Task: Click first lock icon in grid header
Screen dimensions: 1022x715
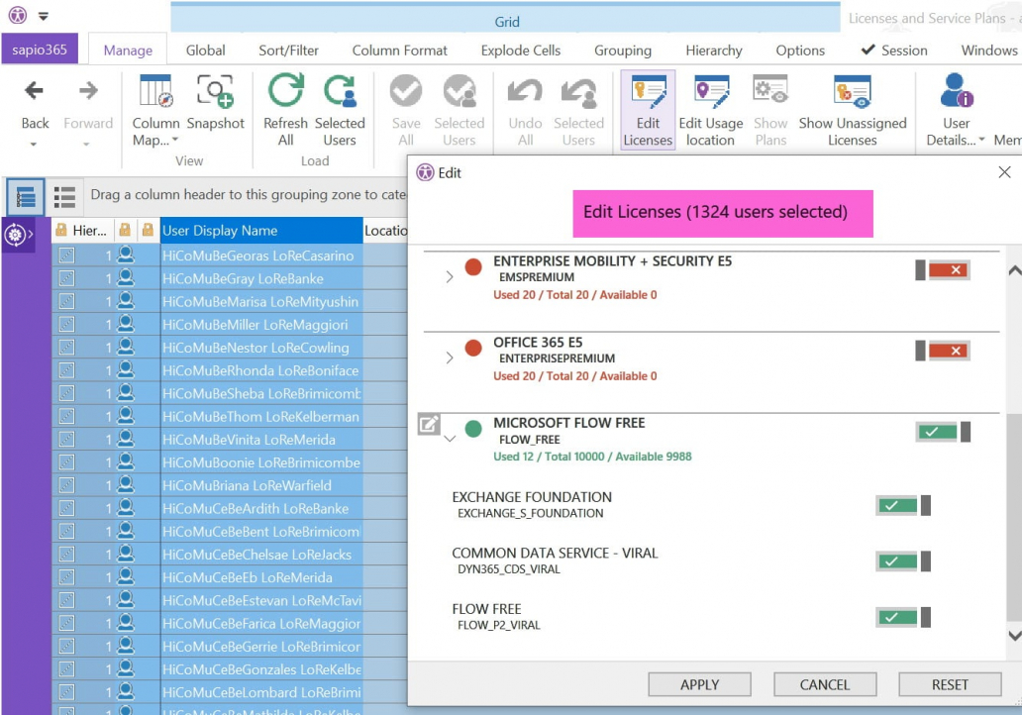Action: (x=61, y=230)
